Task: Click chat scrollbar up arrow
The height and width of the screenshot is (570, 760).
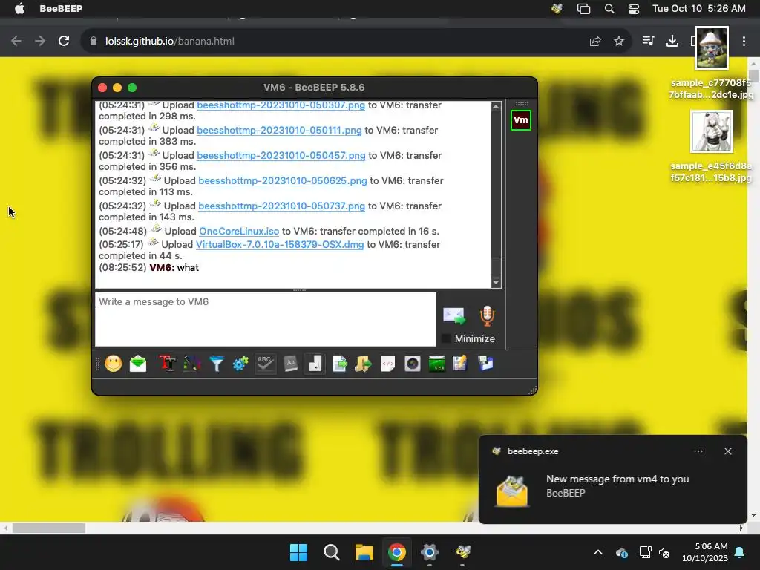Action: tap(496, 107)
